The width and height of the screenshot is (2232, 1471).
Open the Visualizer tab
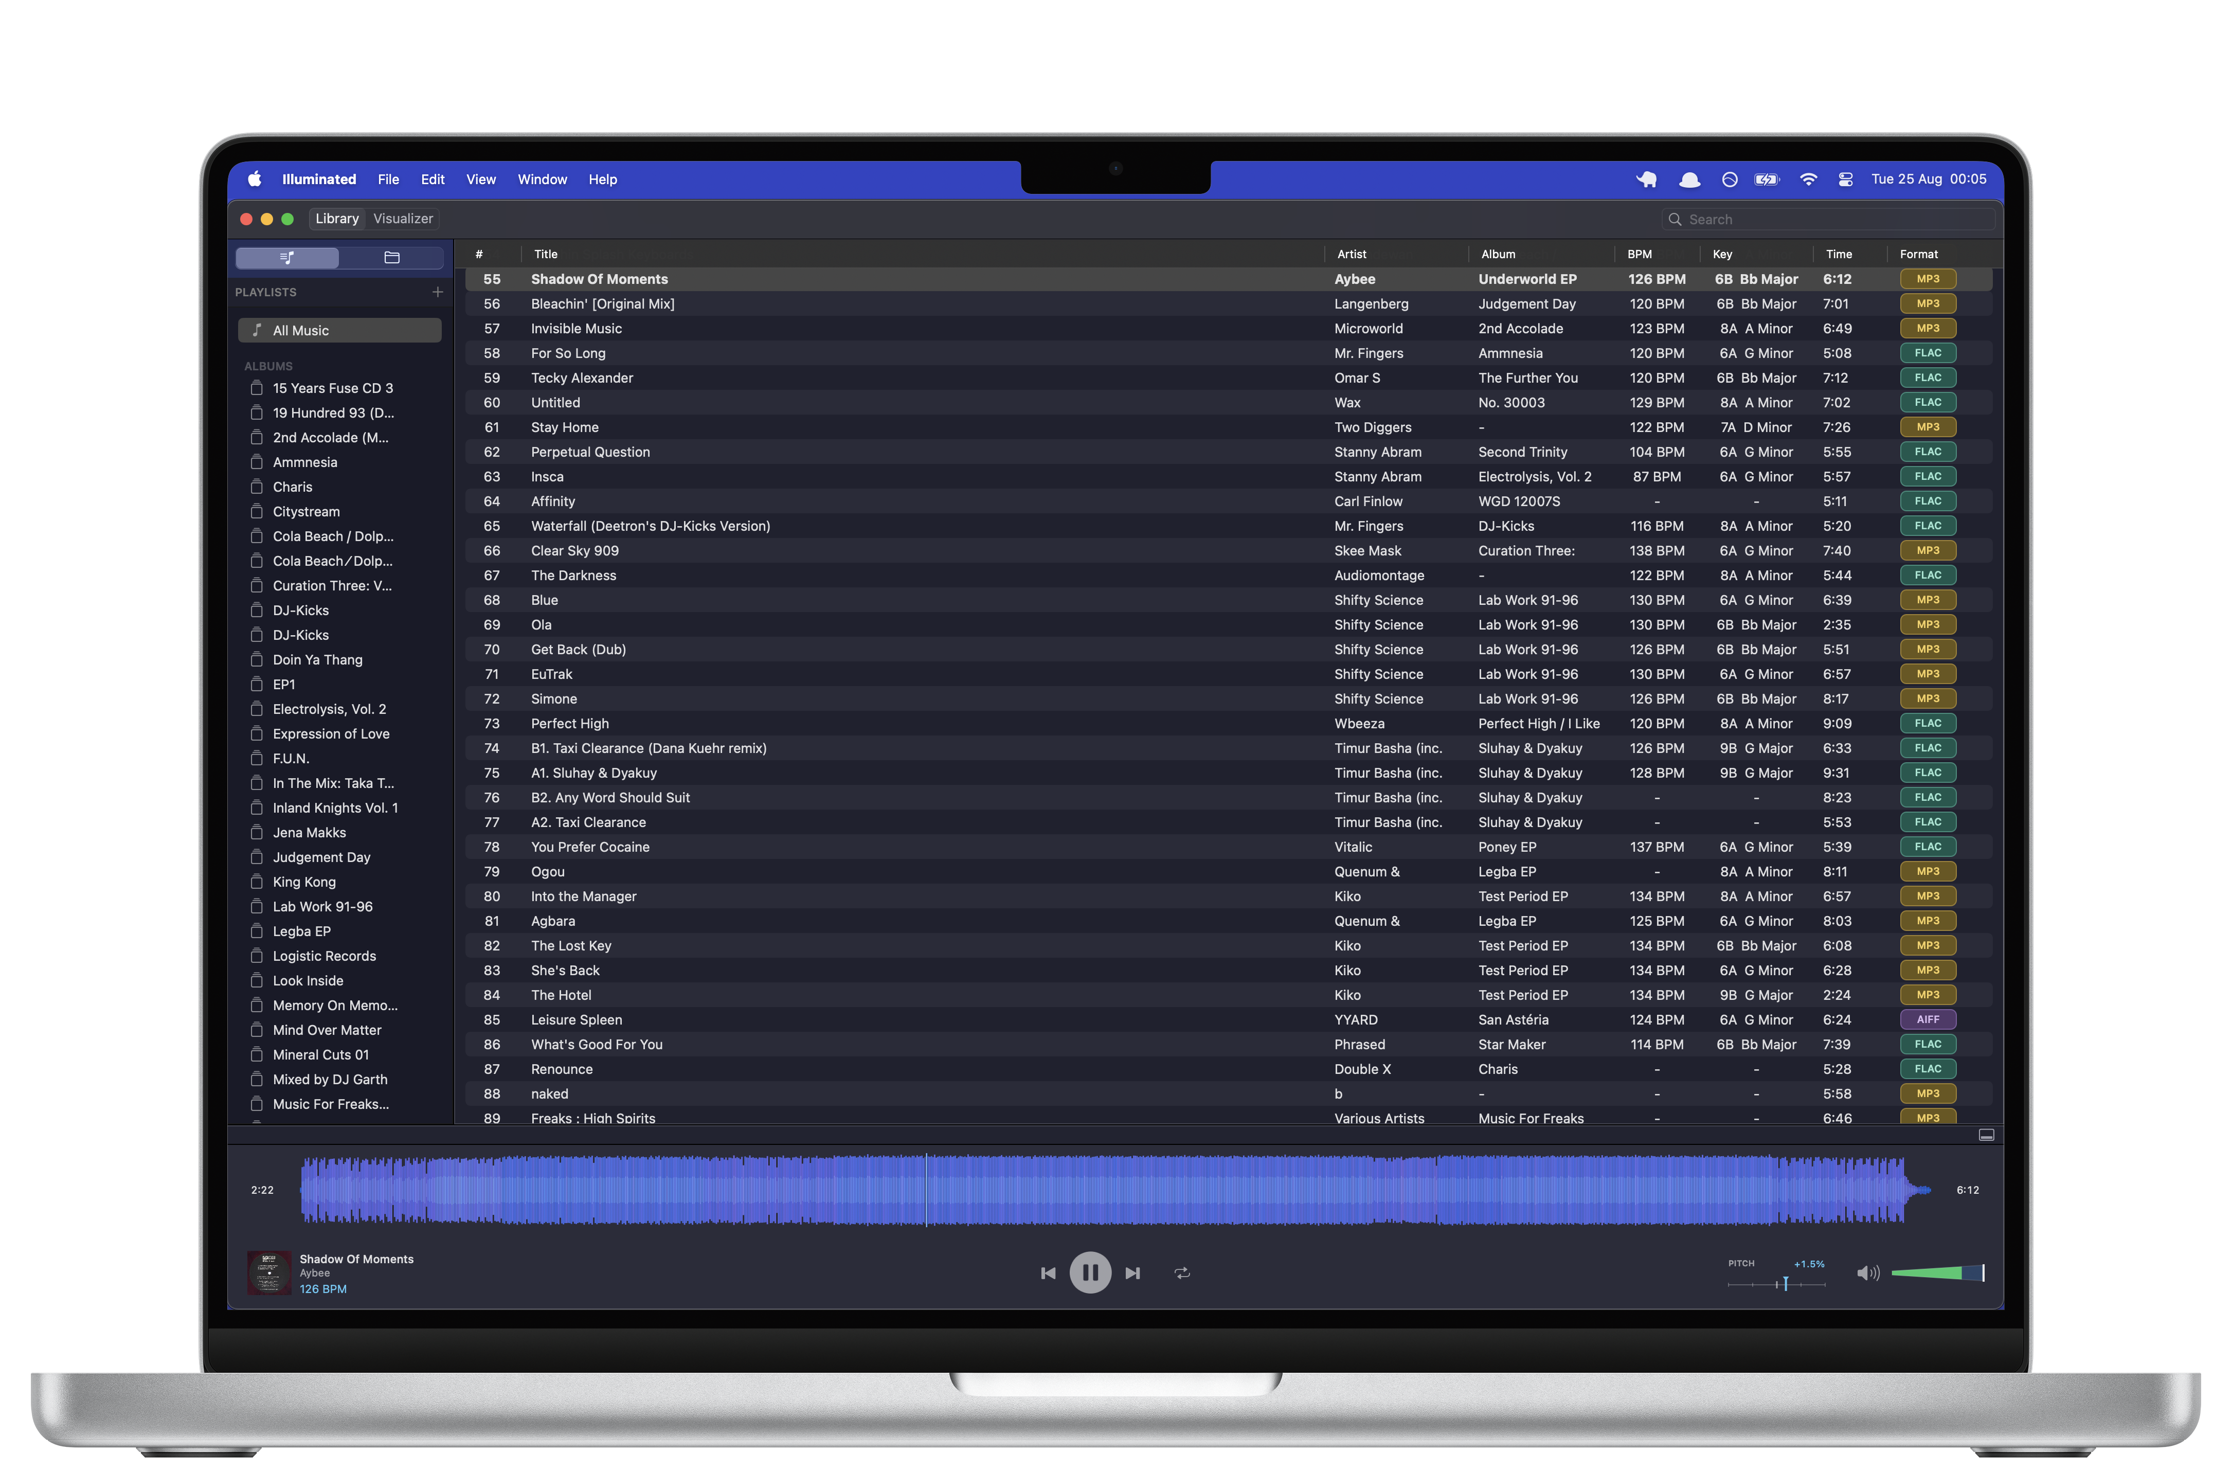(x=403, y=219)
